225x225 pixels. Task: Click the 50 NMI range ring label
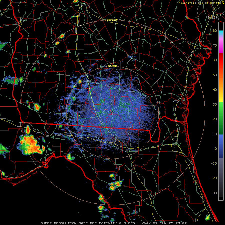point(112,66)
